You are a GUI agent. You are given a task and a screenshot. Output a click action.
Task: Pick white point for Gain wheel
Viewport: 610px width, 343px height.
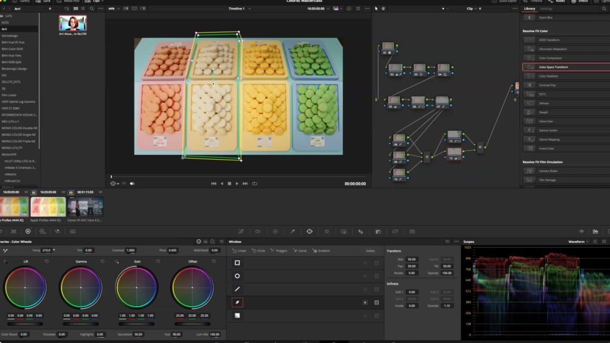[117, 262]
